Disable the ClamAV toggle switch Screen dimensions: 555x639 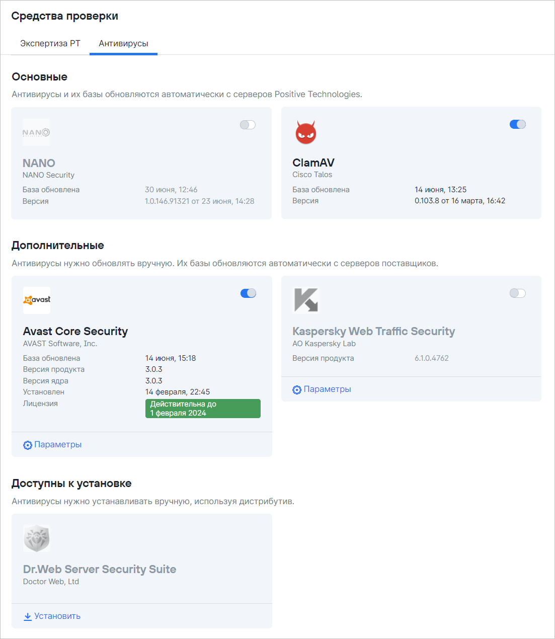coord(517,124)
